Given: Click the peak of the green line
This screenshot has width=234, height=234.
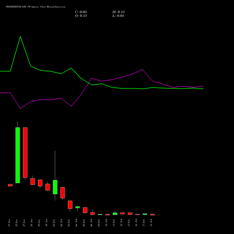Looking at the screenshot, I should [x=20, y=37].
